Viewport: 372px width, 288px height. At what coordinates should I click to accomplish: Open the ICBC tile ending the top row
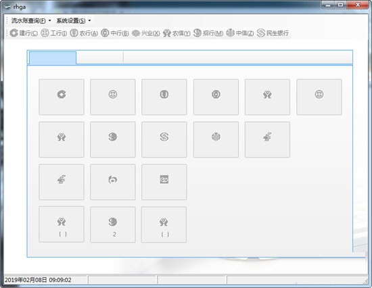[319, 97]
